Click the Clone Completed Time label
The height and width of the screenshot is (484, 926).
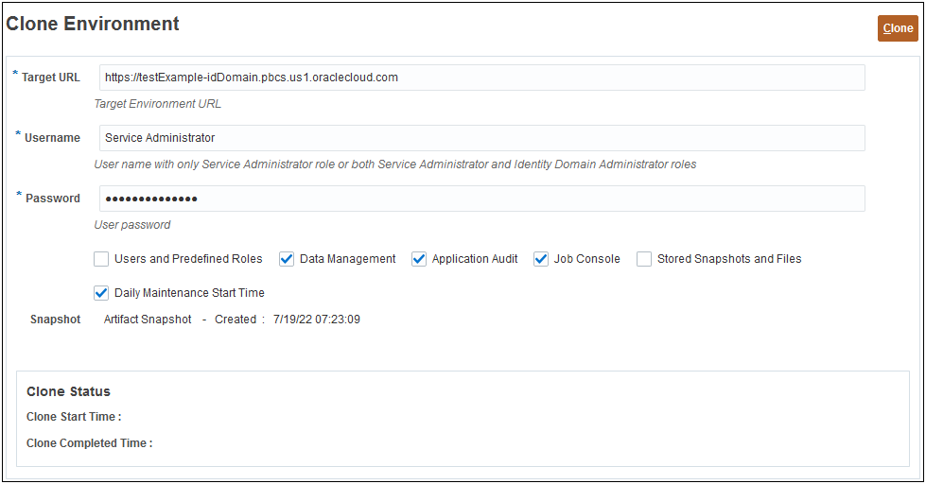[x=89, y=443]
